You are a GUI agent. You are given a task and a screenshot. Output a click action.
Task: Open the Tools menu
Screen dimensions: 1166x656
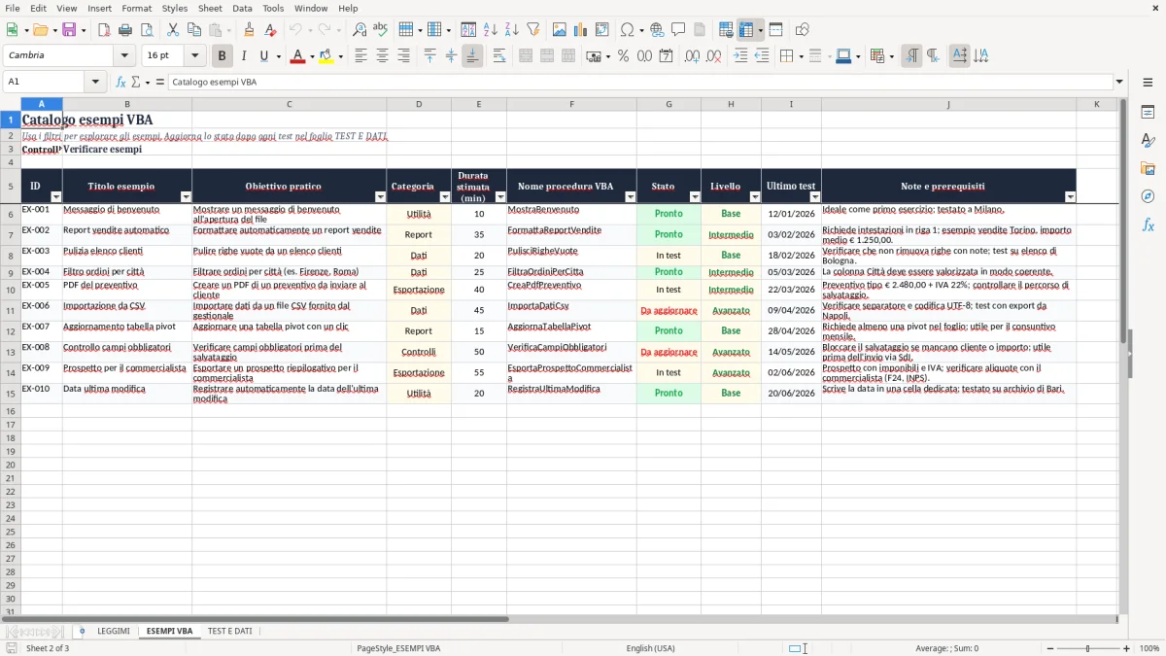pyautogui.click(x=273, y=8)
